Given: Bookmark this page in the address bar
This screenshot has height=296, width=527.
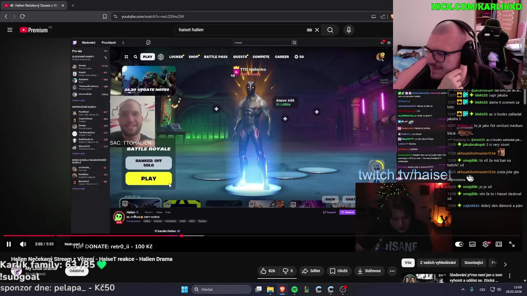Looking at the screenshot, I should coord(105,16).
